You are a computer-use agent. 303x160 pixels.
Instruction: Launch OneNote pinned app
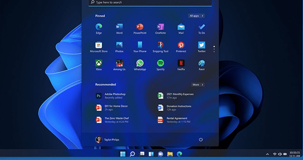tap(160, 29)
